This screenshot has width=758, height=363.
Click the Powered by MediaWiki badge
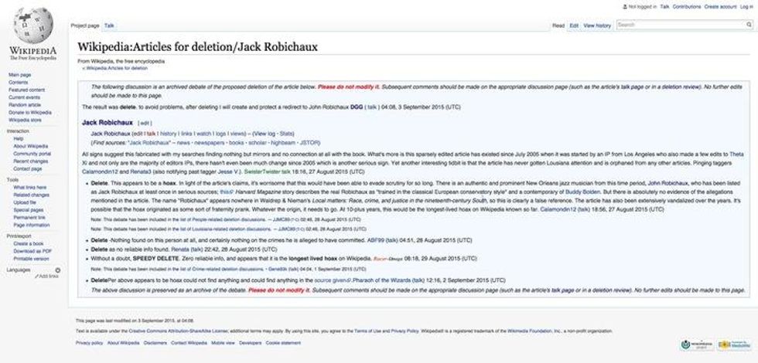pyautogui.click(x=734, y=344)
